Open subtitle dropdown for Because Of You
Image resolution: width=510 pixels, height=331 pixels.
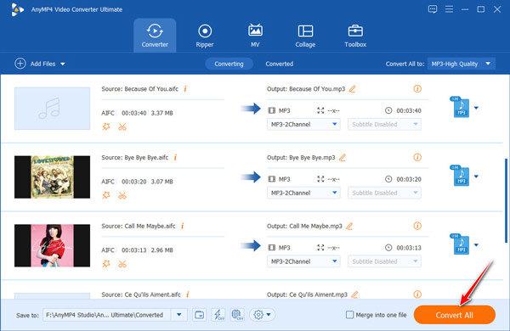pos(384,124)
